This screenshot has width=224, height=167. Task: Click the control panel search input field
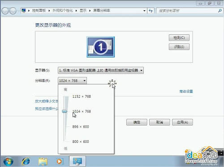click(187, 11)
